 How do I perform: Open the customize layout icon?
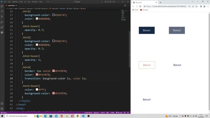(x=114, y=2)
